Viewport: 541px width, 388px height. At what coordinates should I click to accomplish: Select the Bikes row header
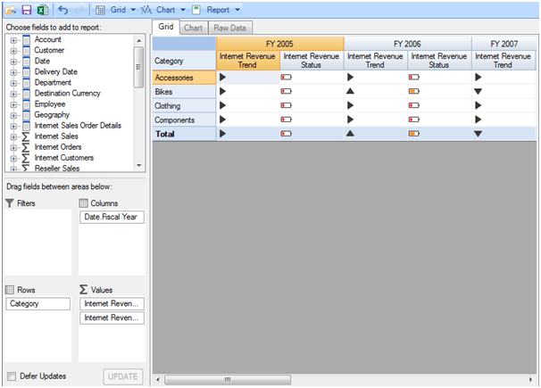tap(184, 92)
